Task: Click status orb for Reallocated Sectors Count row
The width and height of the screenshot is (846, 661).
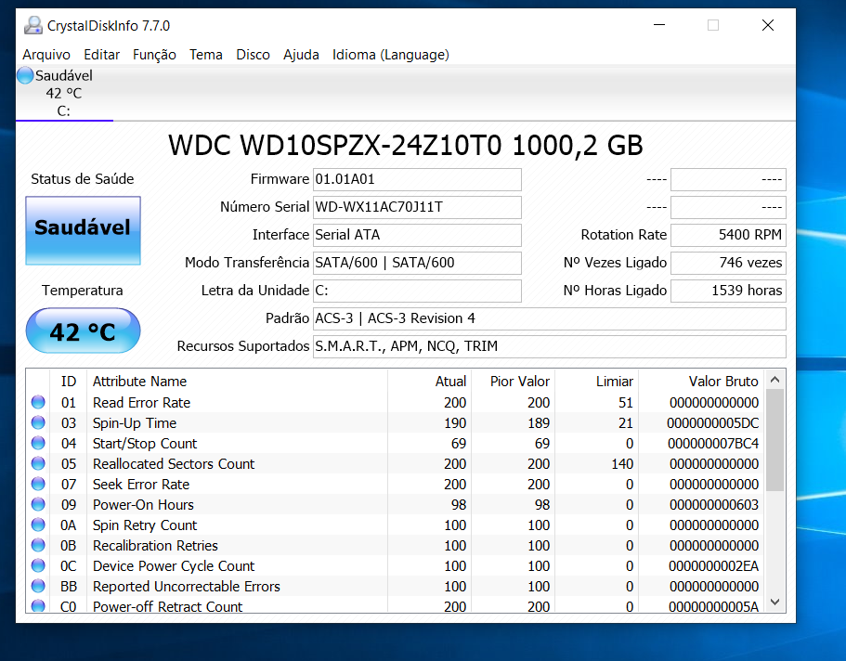Action: coord(38,463)
